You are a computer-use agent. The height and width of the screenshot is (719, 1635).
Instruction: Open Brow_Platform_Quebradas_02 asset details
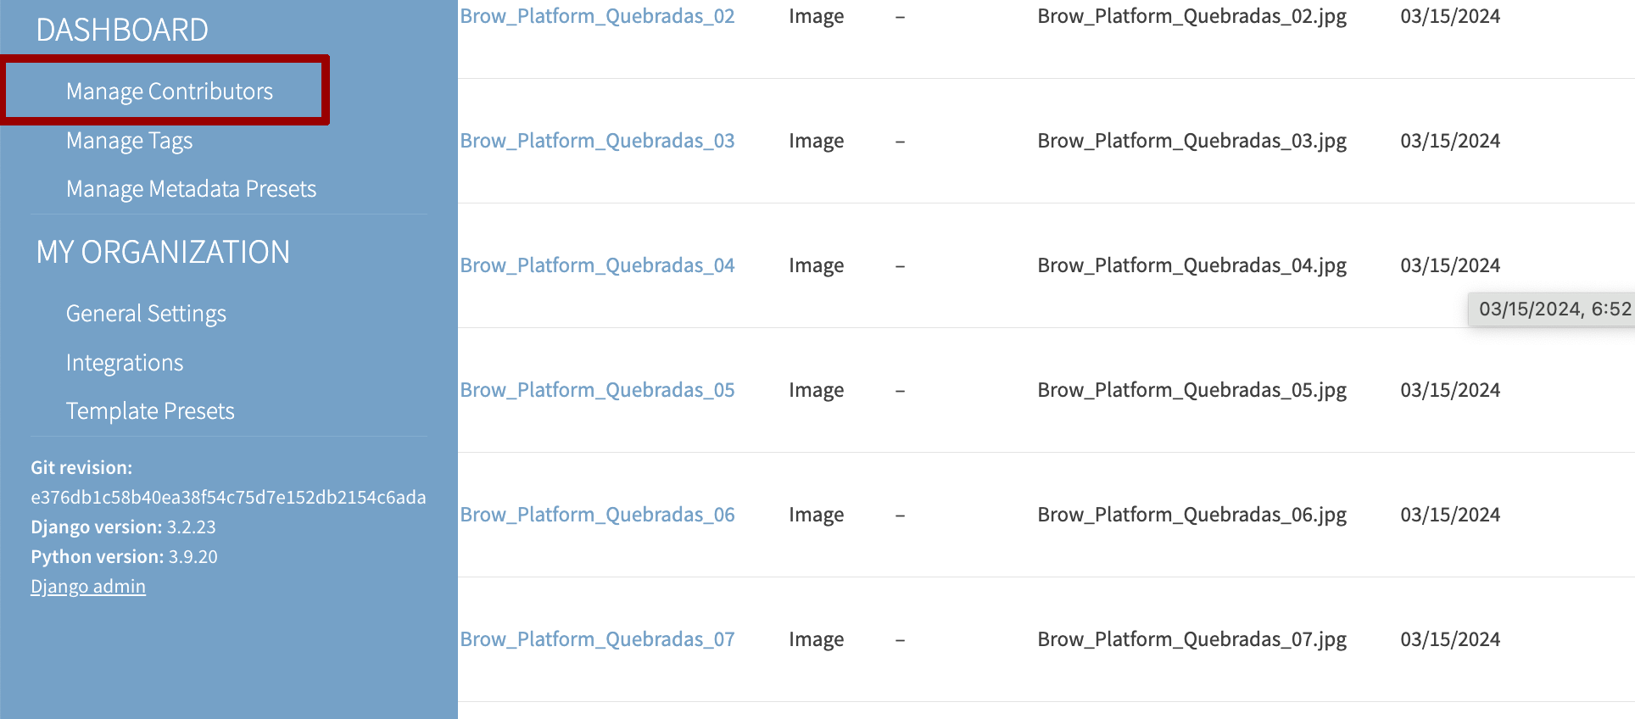[597, 15]
